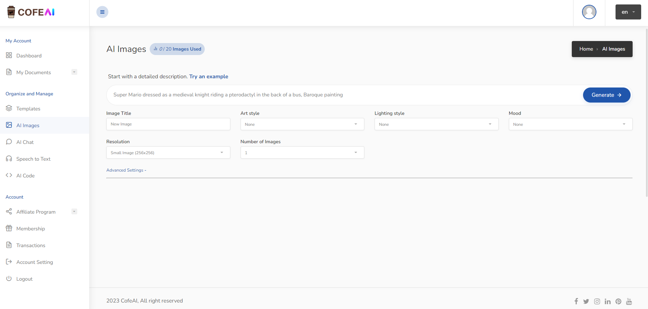
Task: Open the LinkedIn footer icon
Action: [x=608, y=301]
